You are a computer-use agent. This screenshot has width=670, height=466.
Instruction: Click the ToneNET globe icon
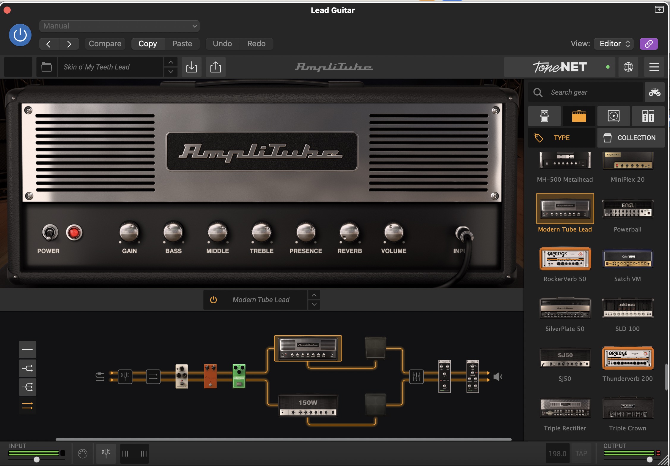(x=628, y=67)
